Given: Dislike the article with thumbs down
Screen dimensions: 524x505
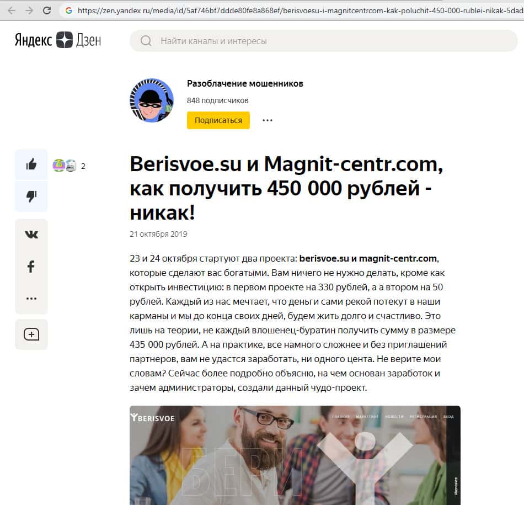Looking at the screenshot, I should coord(31,196).
